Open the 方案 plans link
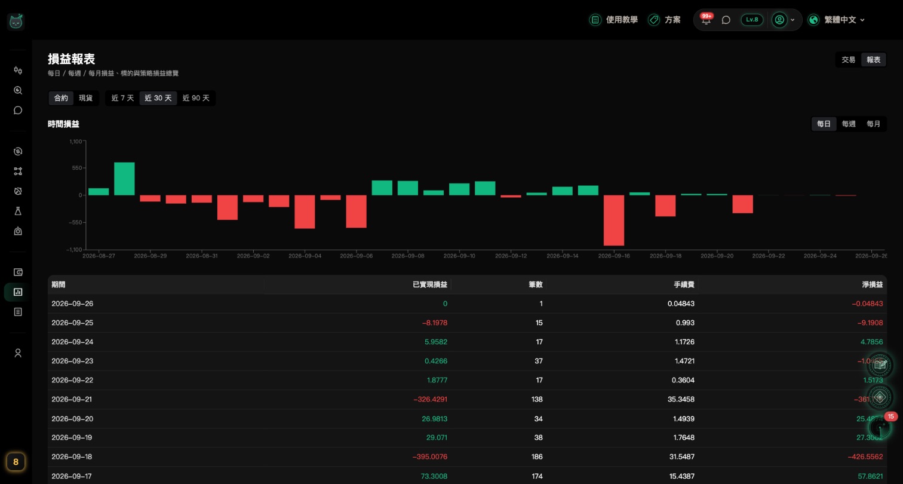This screenshot has width=903, height=484. (664, 20)
